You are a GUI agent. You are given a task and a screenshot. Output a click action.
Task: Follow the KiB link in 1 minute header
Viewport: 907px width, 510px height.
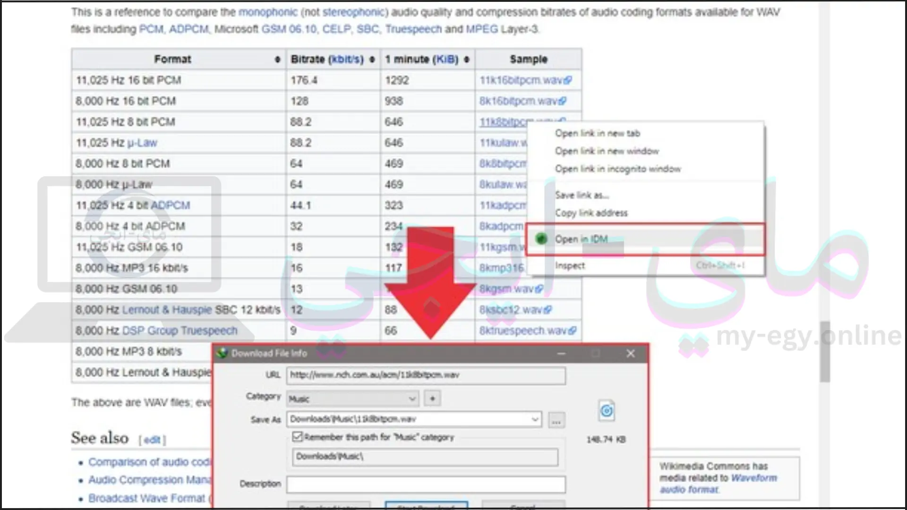(x=446, y=59)
